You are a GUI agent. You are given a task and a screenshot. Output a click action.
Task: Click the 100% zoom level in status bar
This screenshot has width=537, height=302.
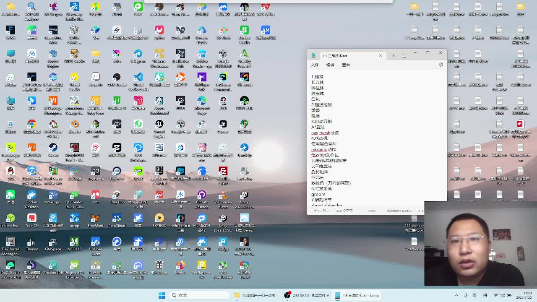pyautogui.click(x=372, y=211)
